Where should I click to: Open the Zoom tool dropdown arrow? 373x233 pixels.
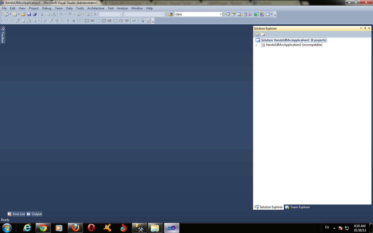(39, 21)
